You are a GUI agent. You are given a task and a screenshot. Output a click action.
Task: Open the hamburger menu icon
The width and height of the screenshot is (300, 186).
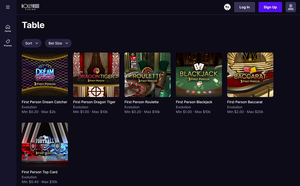8,7
